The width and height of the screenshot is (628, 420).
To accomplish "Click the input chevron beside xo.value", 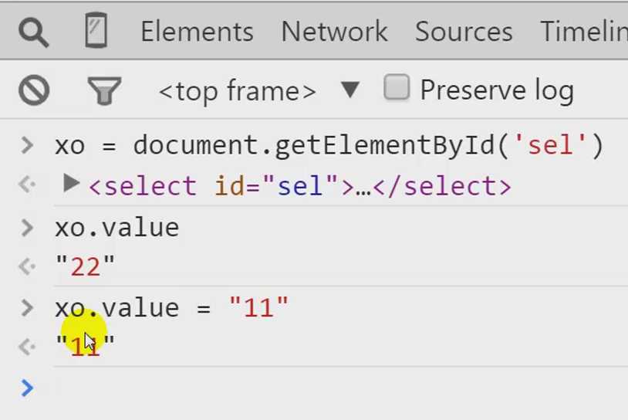I will pos(27,228).
